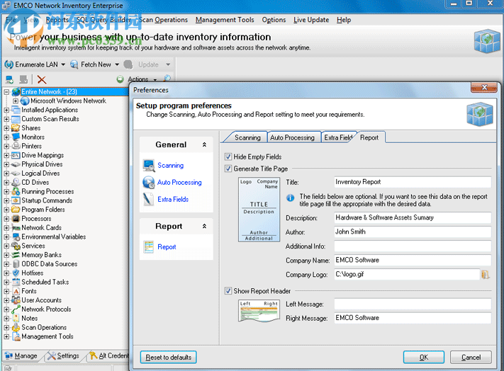Click the Shares tree icon
This screenshot has height=371, width=504.
click(x=16, y=127)
